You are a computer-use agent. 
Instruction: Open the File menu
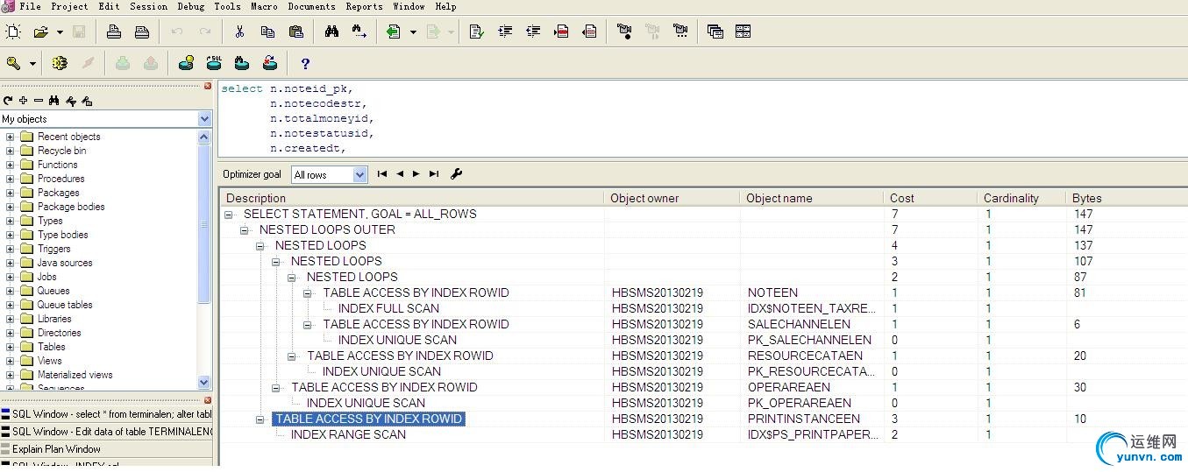30,6
